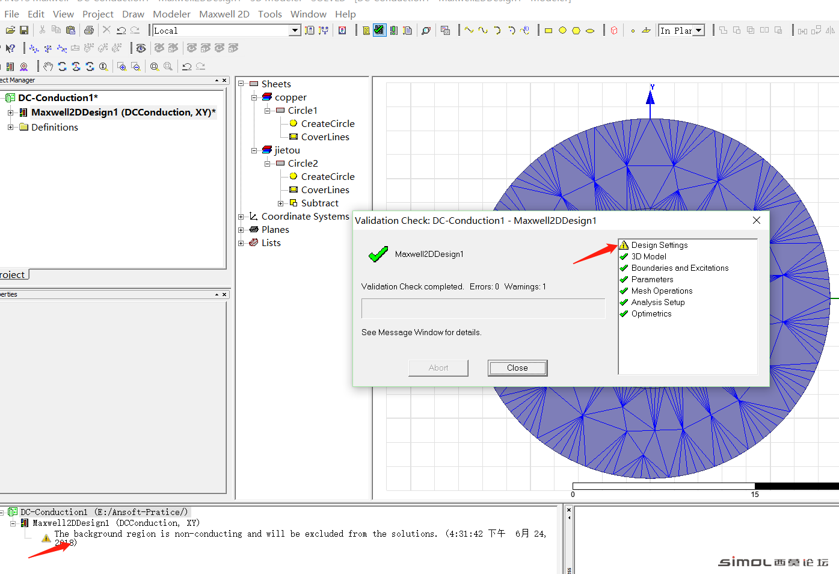Click the Validate green checkmark toolbar icon
The height and width of the screenshot is (574, 839).
[379, 30]
